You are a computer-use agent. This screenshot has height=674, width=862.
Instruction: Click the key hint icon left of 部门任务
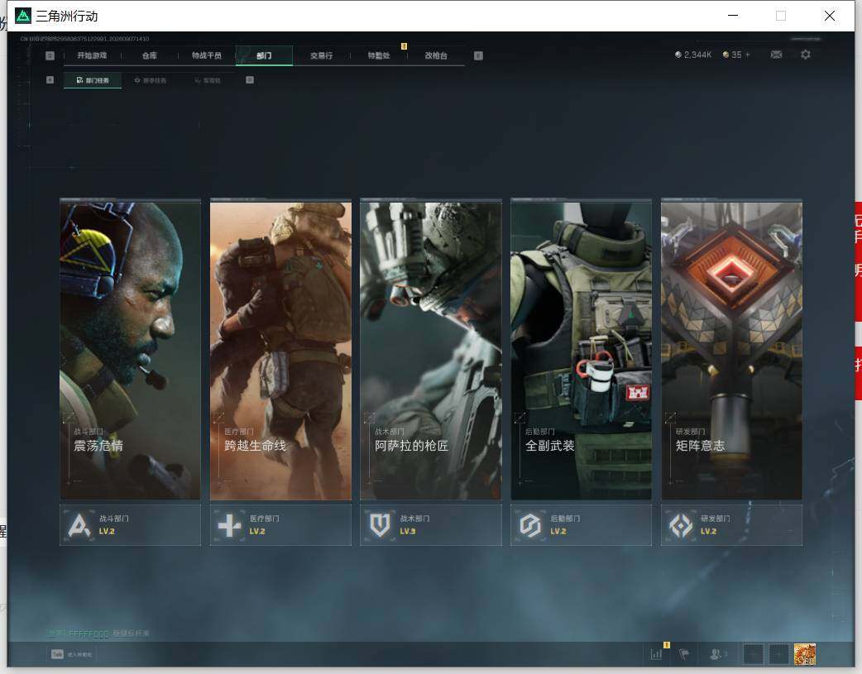pos(50,79)
